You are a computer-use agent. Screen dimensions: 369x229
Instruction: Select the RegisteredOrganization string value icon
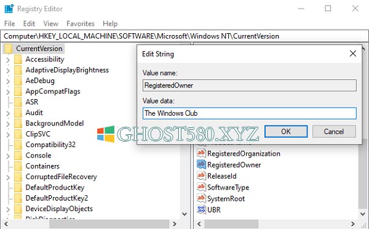(201, 153)
